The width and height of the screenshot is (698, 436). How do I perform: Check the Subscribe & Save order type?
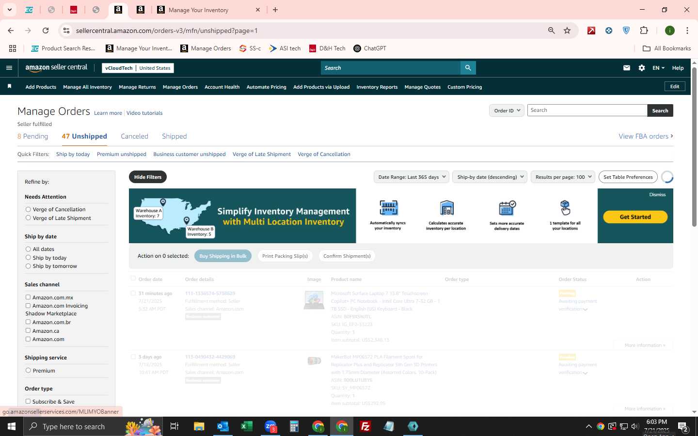[x=28, y=401]
